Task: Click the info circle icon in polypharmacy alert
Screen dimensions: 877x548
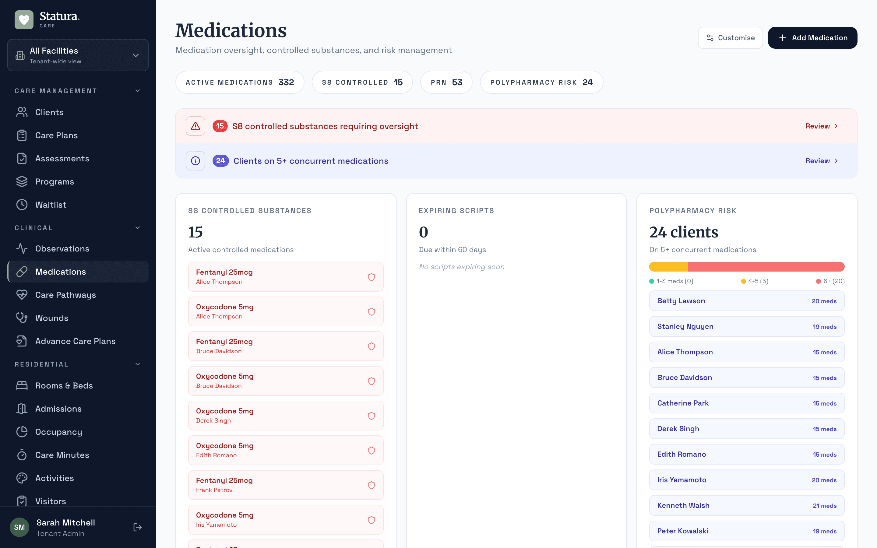Action: point(195,160)
